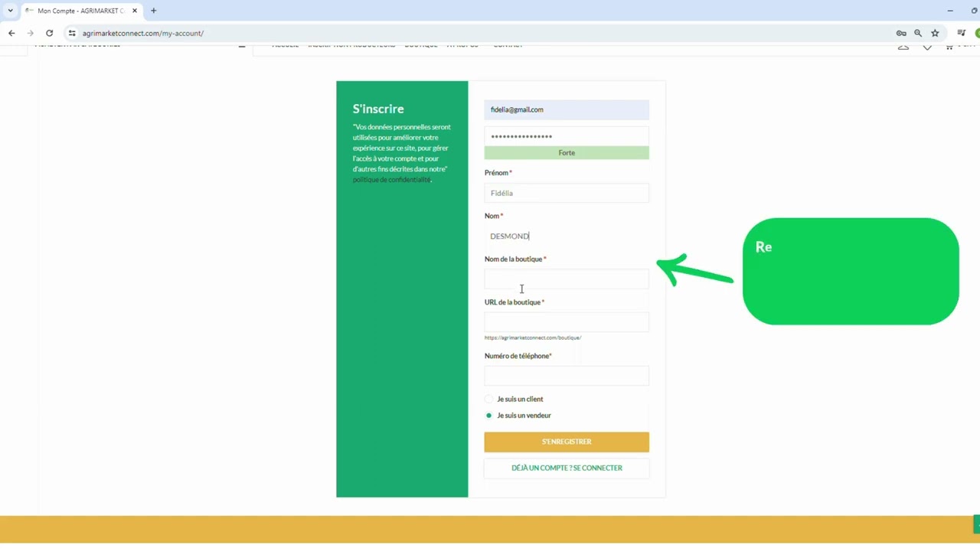Open the politique de confidentialité link
Viewport: 980px width, 551px height.
tap(392, 180)
